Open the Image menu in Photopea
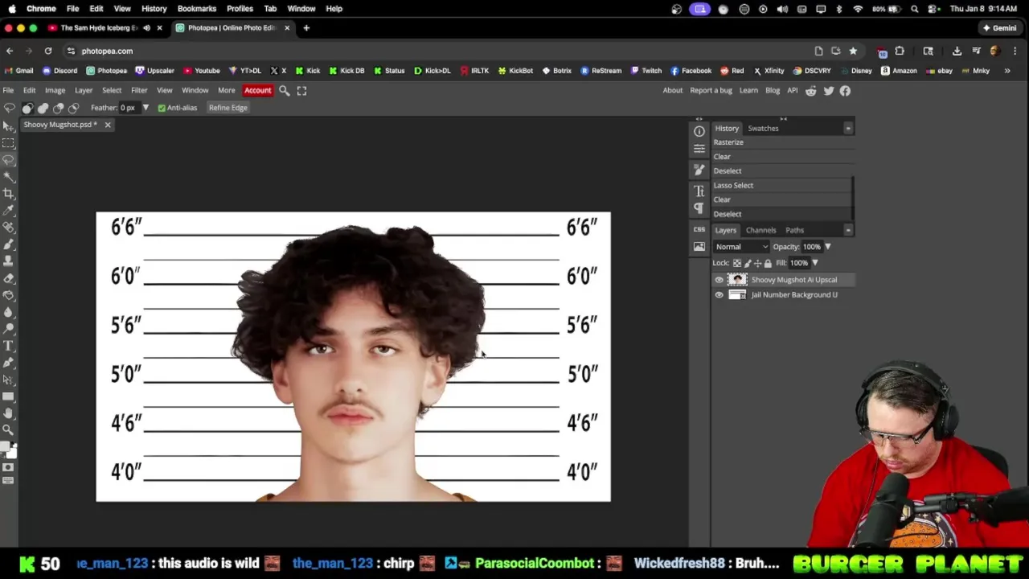Image resolution: width=1029 pixels, height=579 pixels. coord(55,91)
